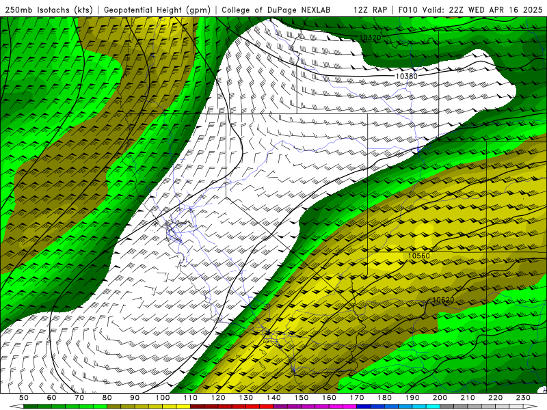547x410 pixels.
Task: Click the '250mb Isotachs (kts)' title text
Action: 49,10
